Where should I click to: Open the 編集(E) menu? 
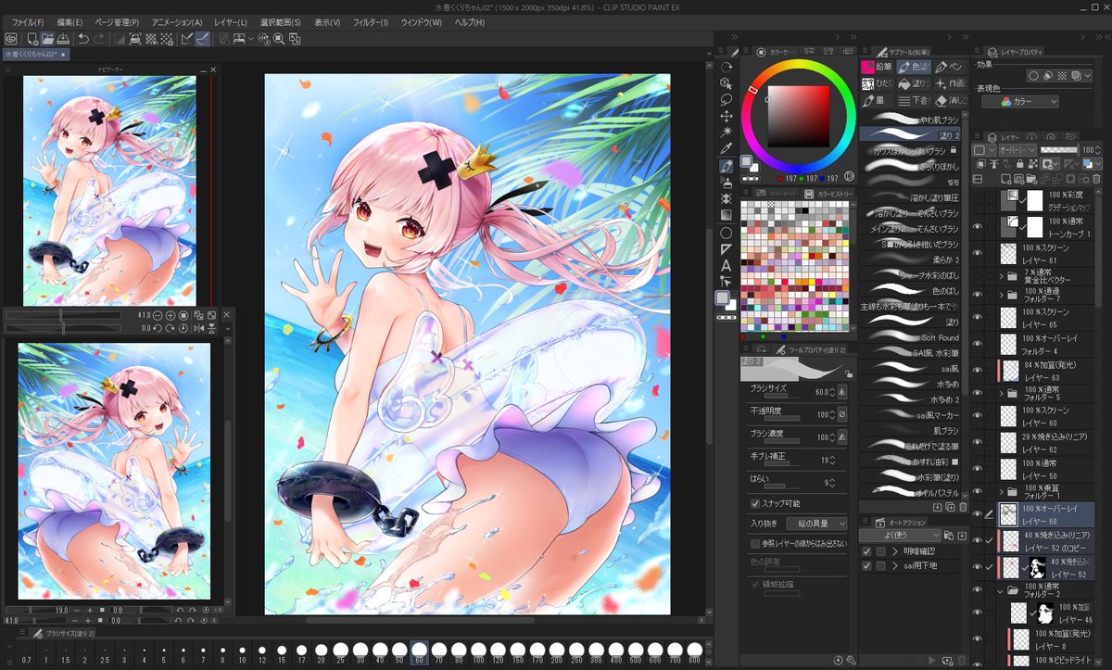coord(69,22)
